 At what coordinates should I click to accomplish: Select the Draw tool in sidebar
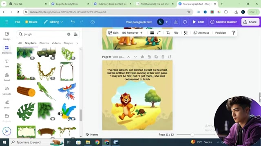[x=7, y=104]
